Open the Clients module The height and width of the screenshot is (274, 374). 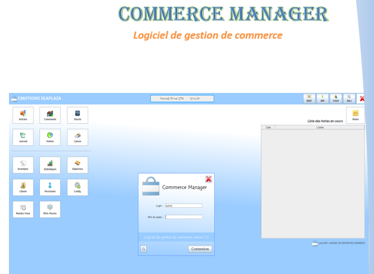(23, 187)
